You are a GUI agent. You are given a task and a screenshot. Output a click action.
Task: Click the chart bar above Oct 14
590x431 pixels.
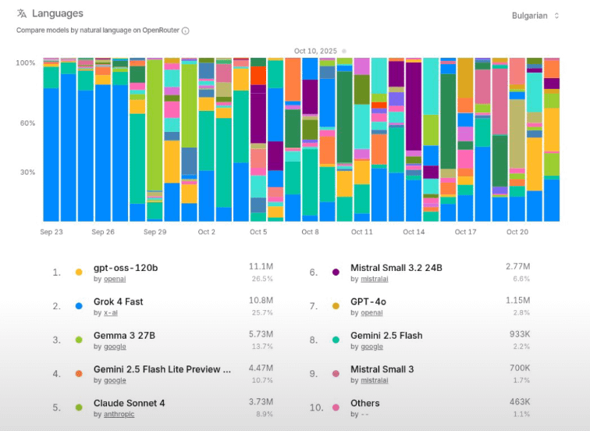(x=413, y=141)
